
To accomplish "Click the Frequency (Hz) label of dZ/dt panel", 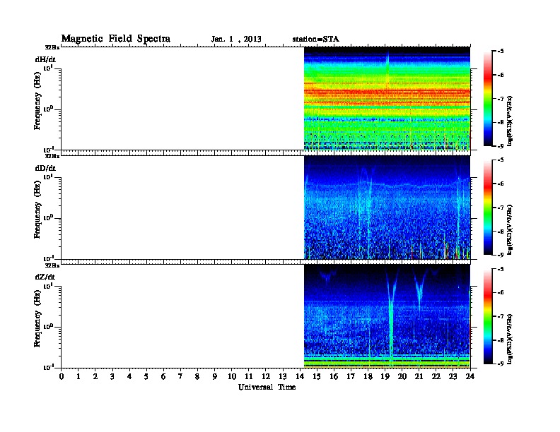I will coord(37,318).
